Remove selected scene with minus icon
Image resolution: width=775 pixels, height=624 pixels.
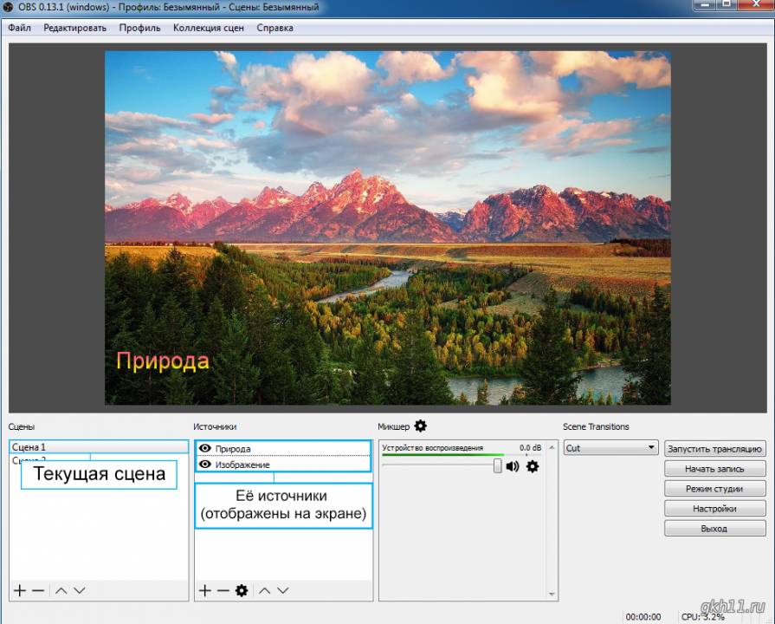pos(38,590)
